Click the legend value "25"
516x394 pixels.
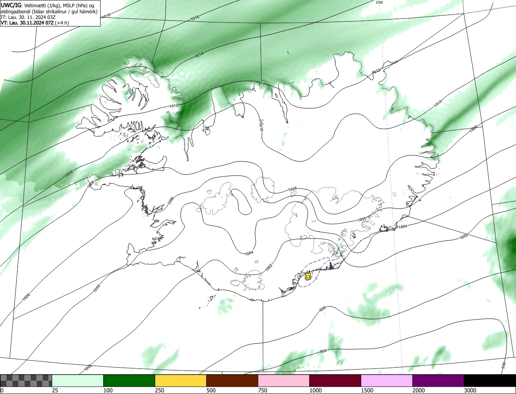tap(54, 390)
